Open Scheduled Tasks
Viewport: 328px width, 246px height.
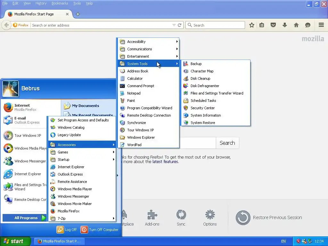(x=216, y=101)
